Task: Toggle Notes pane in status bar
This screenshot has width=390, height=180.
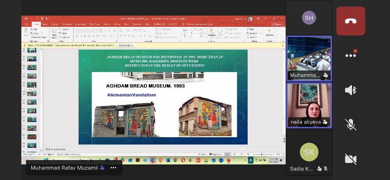Action: tap(202, 154)
